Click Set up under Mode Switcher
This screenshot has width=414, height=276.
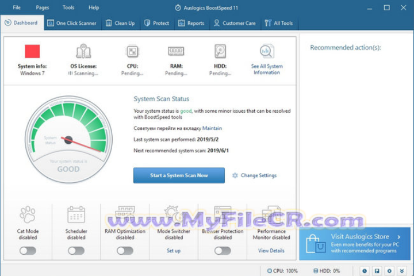pos(174,251)
